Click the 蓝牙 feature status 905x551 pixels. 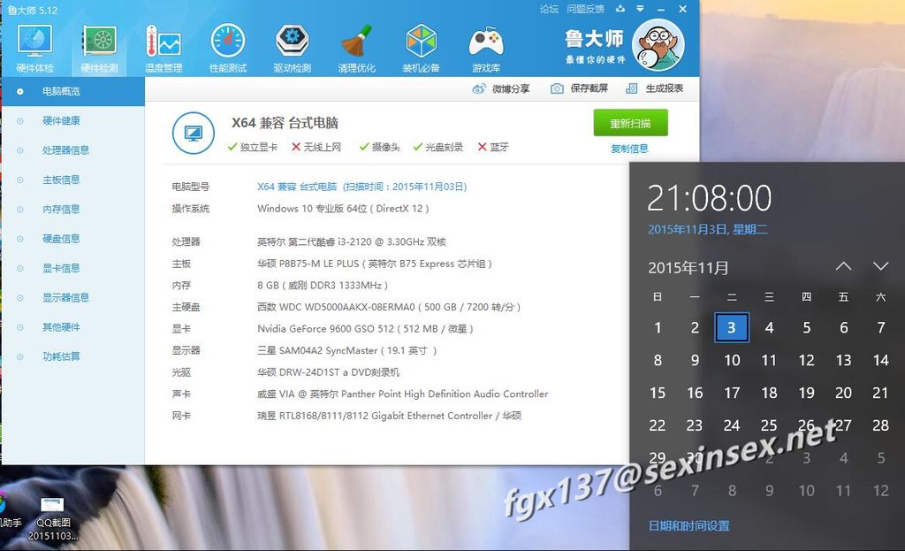pyautogui.click(x=493, y=148)
